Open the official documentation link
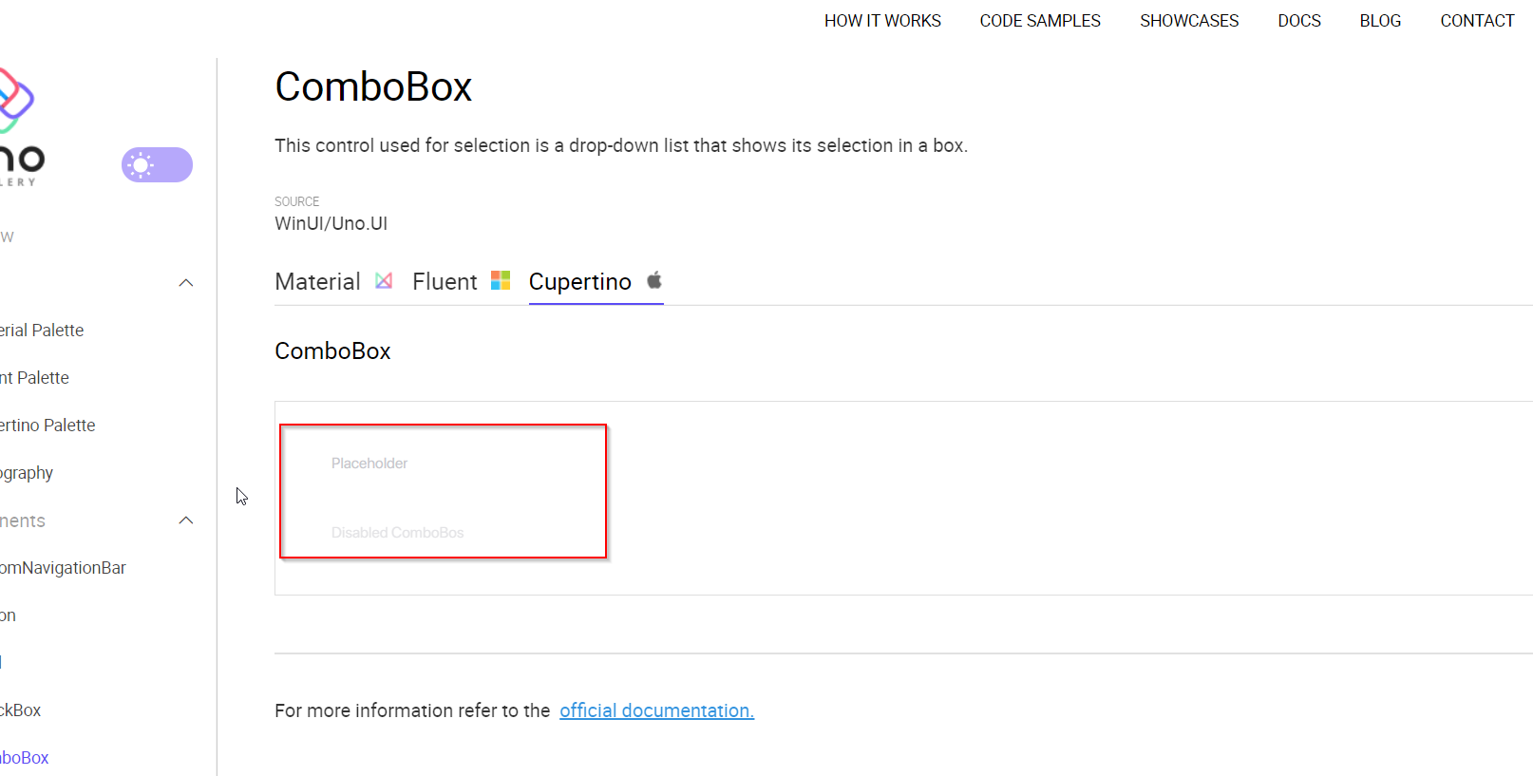This screenshot has width=1533, height=776. (x=656, y=710)
